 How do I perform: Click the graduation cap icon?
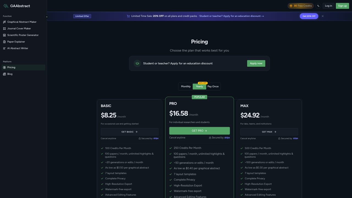tap(137, 64)
